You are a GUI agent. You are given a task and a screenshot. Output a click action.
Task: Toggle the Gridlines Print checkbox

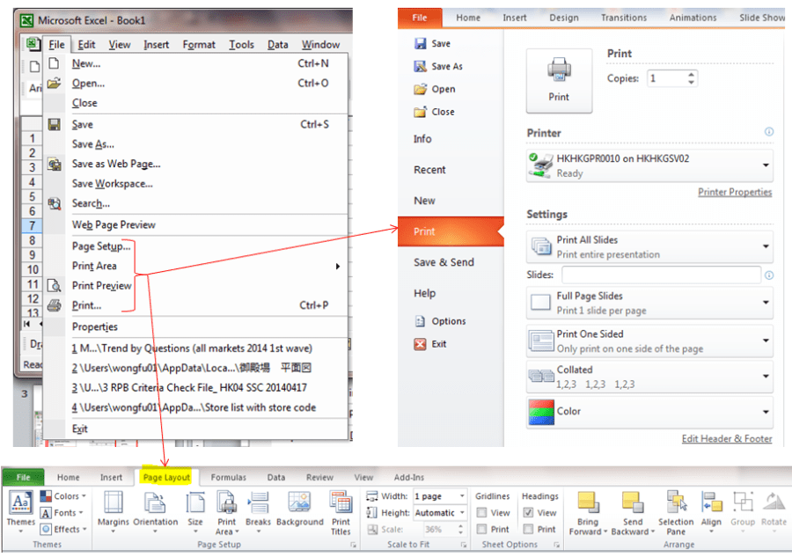tap(482, 529)
